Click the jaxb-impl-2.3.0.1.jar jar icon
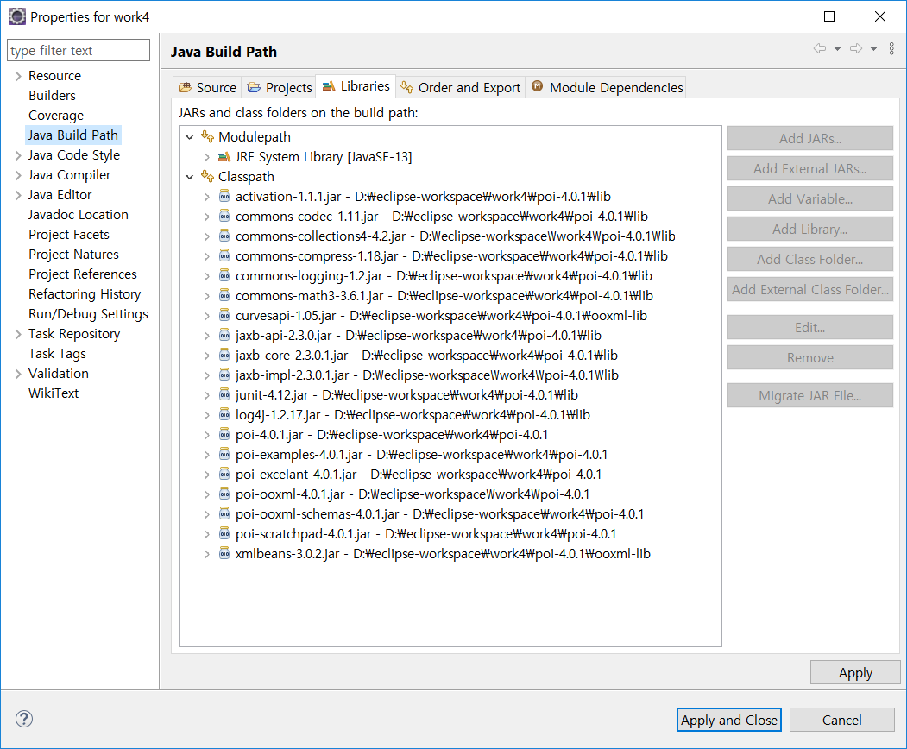 224,374
